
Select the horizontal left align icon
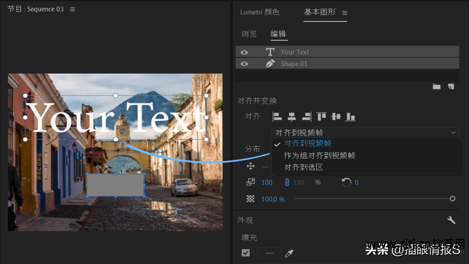[x=278, y=116]
